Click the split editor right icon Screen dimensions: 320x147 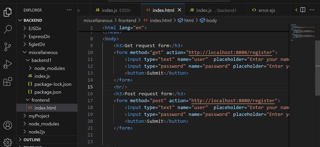pyautogui.click(x=303, y=10)
